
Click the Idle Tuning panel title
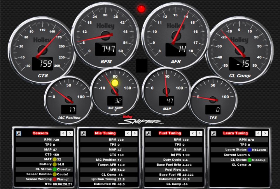tap(105, 133)
